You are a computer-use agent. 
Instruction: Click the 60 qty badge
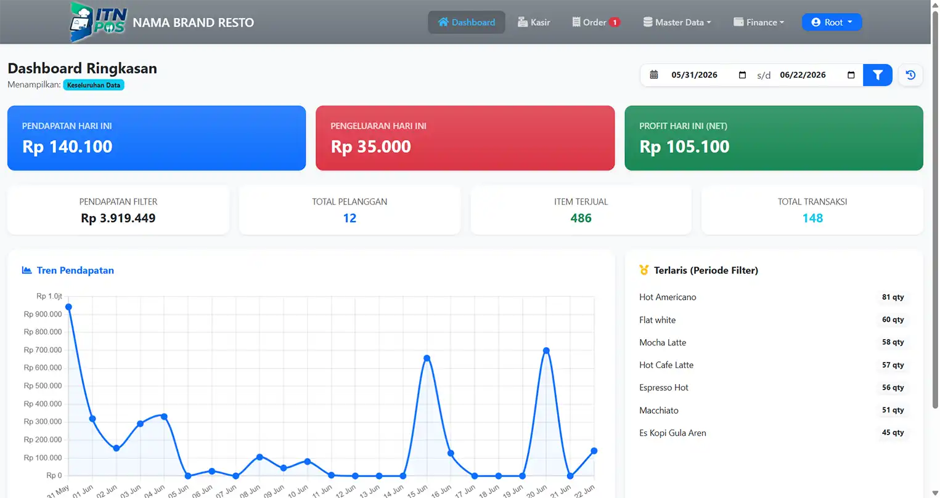(x=893, y=319)
